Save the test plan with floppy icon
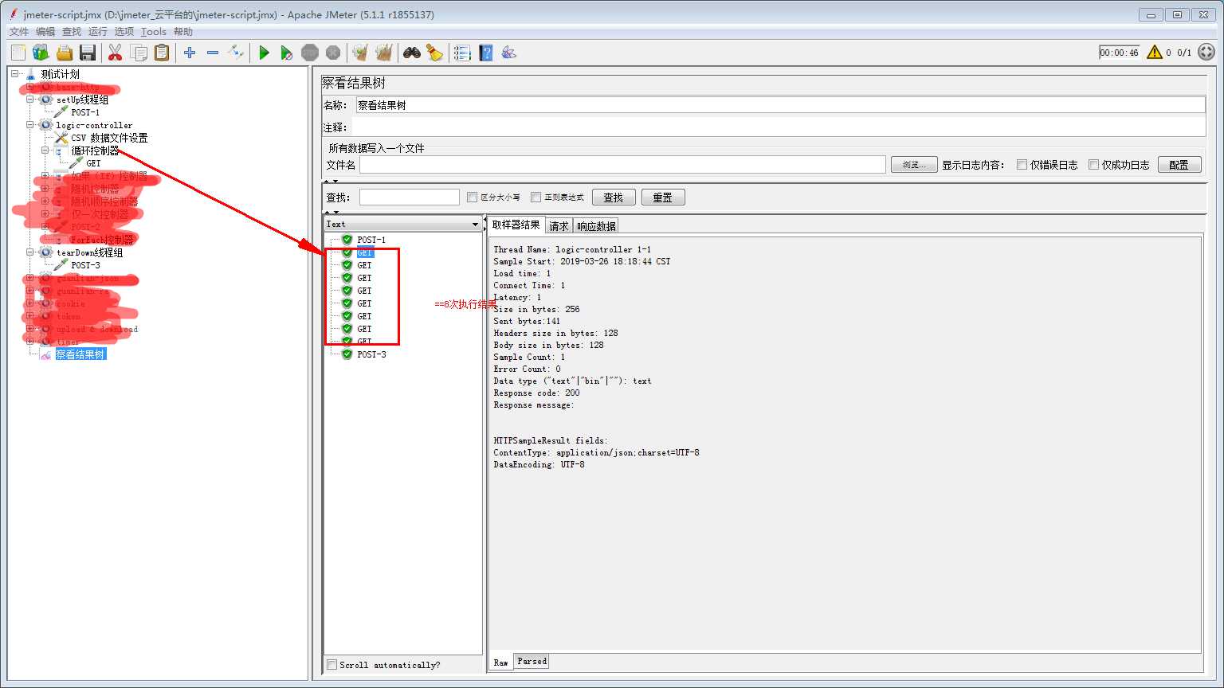 pos(88,53)
